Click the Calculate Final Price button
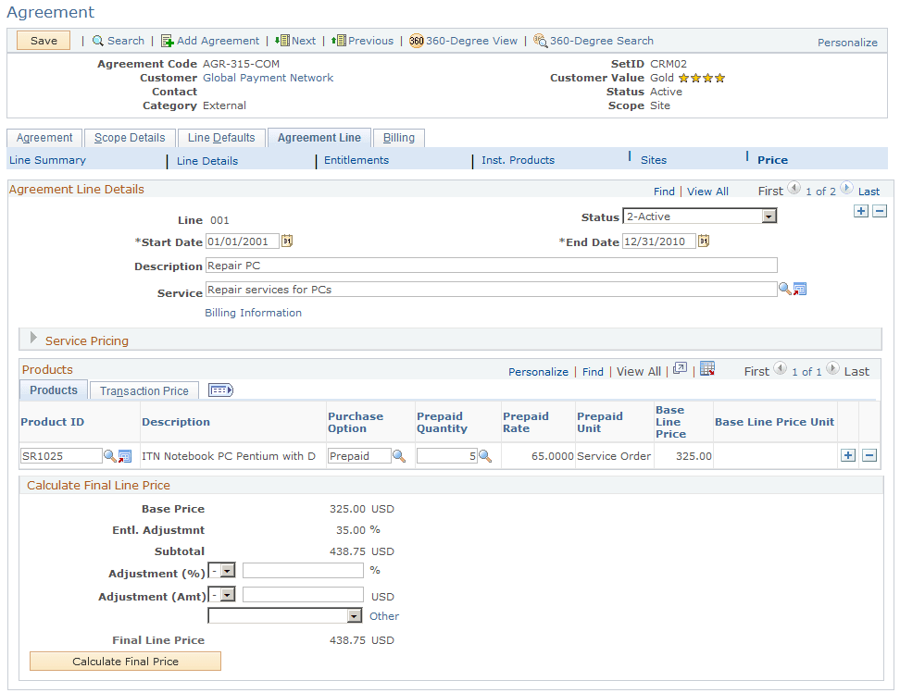Screen dimensions: 900x693 [x=125, y=661]
